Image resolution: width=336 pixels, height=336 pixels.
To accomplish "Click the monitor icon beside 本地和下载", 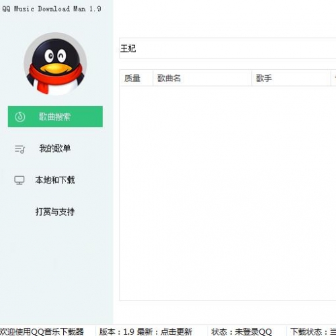I will pos(19,180).
